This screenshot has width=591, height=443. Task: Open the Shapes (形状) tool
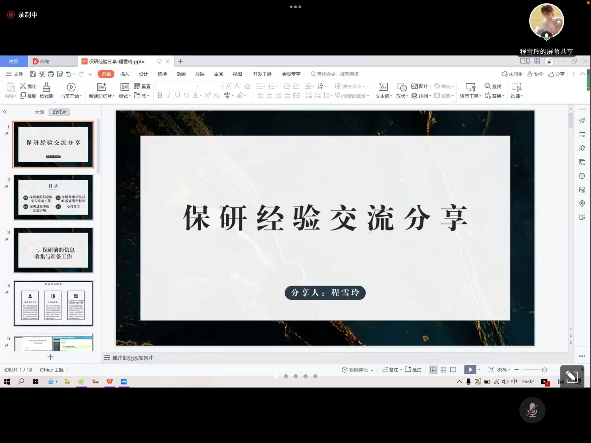402,87
